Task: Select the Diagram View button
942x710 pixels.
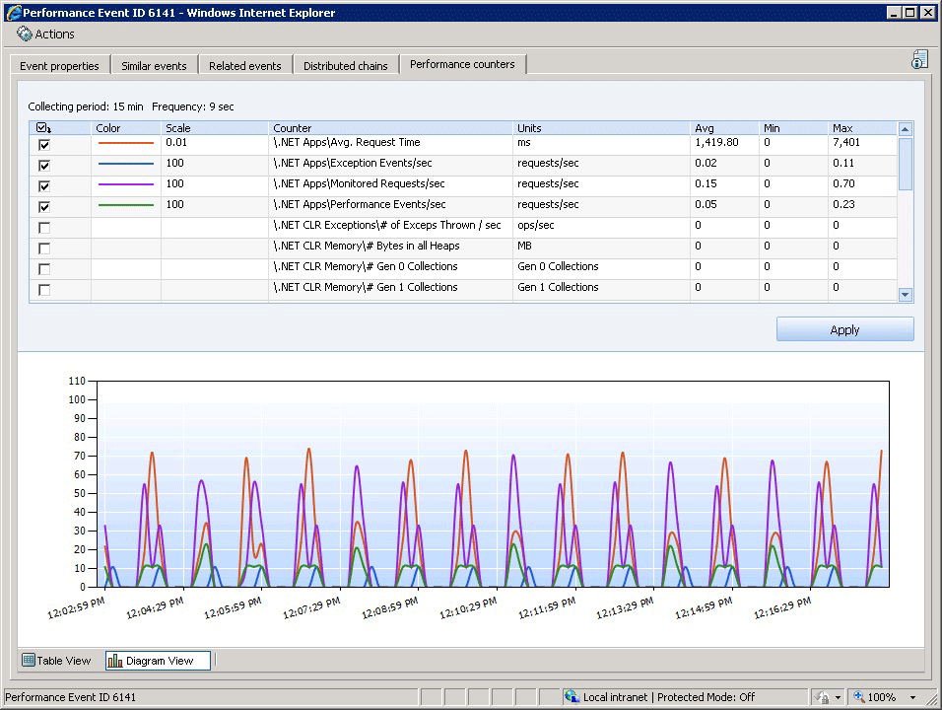Action: click(158, 661)
